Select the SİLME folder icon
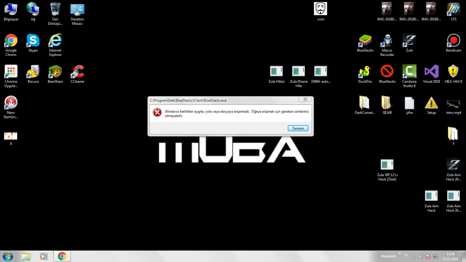The height and width of the screenshot is (262, 466). coord(387,105)
